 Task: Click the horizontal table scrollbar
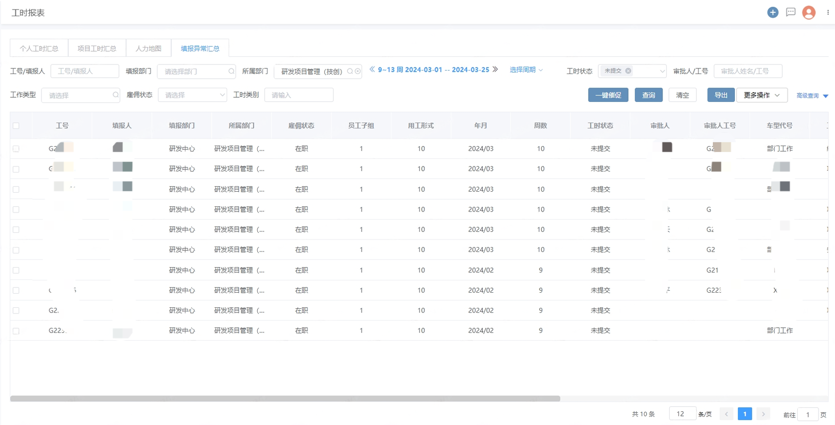(285, 399)
